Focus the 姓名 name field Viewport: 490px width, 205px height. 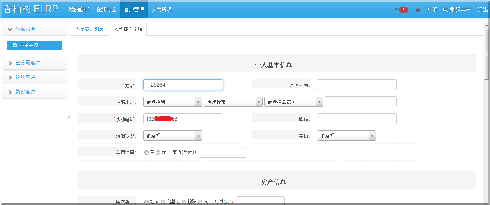click(x=183, y=85)
